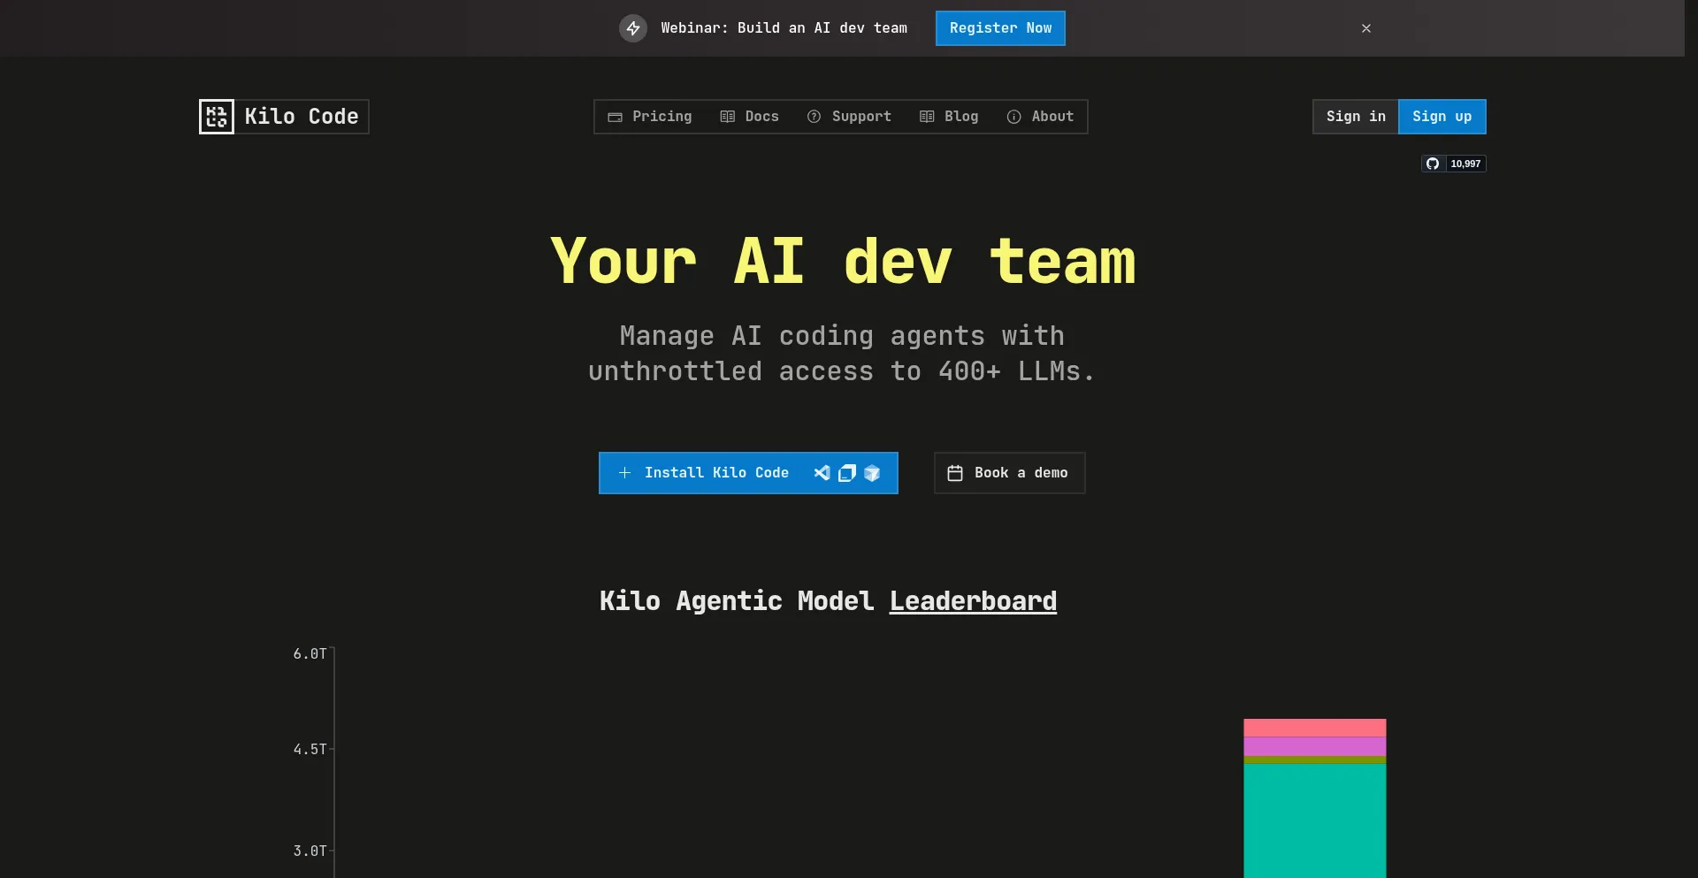Screen dimensions: 1698x878
Task: Dismiss the webinar announcement banner
Action: point(1366,28)
